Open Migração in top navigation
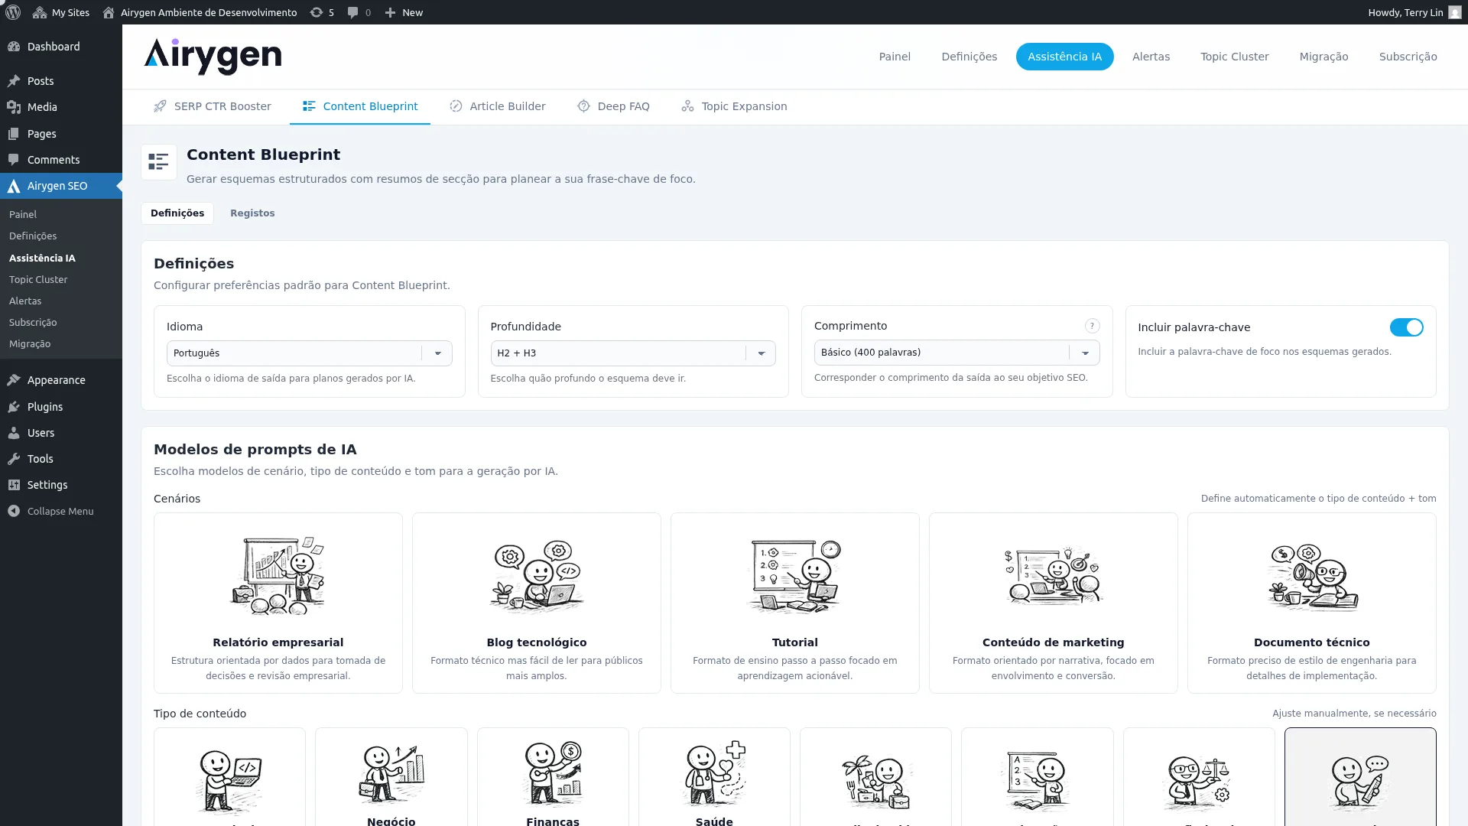Image resolution: width=1468 pixels, height=826 pixels. point(1323,57)
